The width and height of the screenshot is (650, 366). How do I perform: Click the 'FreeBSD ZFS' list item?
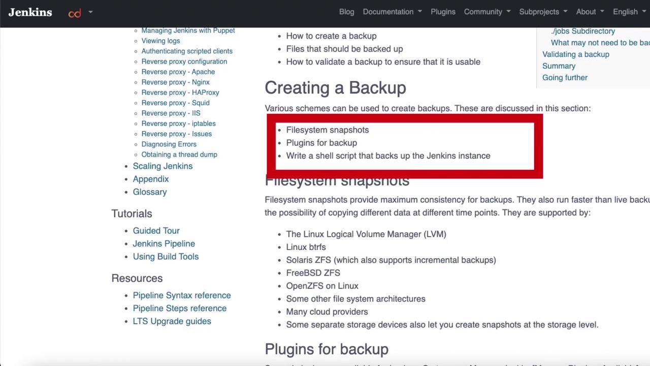point(313,273)
